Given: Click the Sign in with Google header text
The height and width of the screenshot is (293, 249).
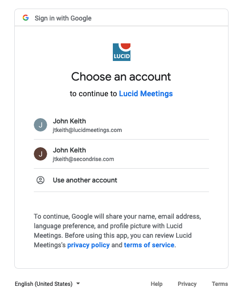Looking at the screenshot, I should pyautogui.click(x=63, y=18).
